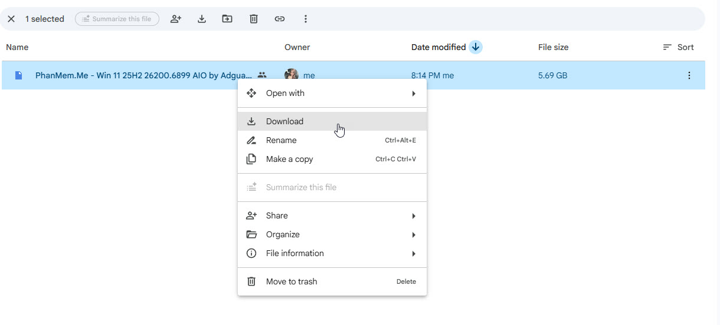Choose Rename from the context menu
This screenshot has width=720, height=325.
(332, 140)
